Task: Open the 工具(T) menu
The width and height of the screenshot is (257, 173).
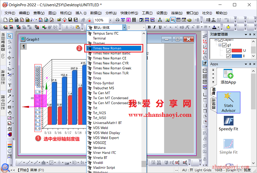Action: 147,13
